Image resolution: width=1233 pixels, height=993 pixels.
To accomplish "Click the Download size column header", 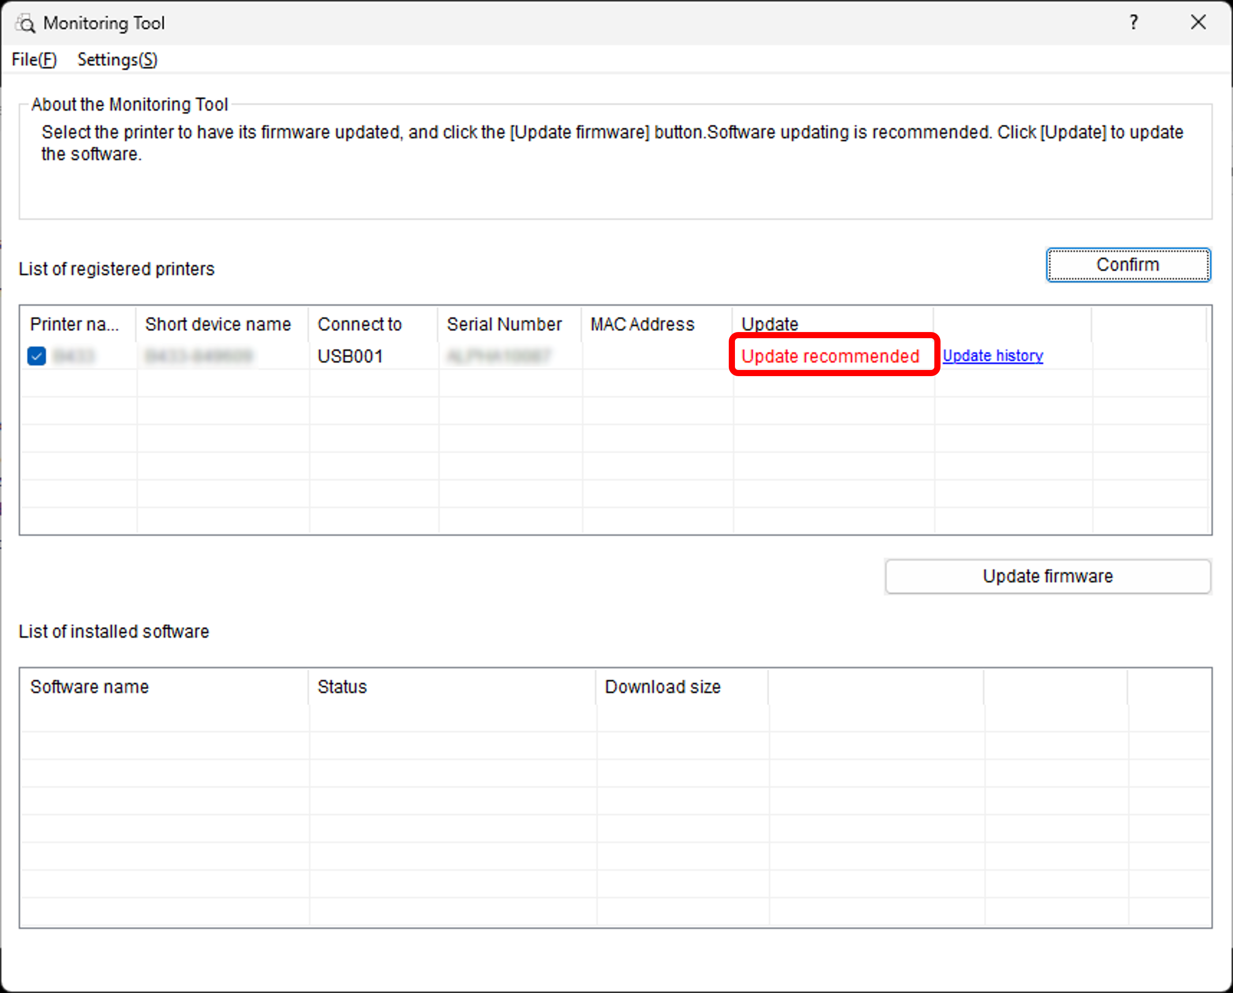I will 663,687.
